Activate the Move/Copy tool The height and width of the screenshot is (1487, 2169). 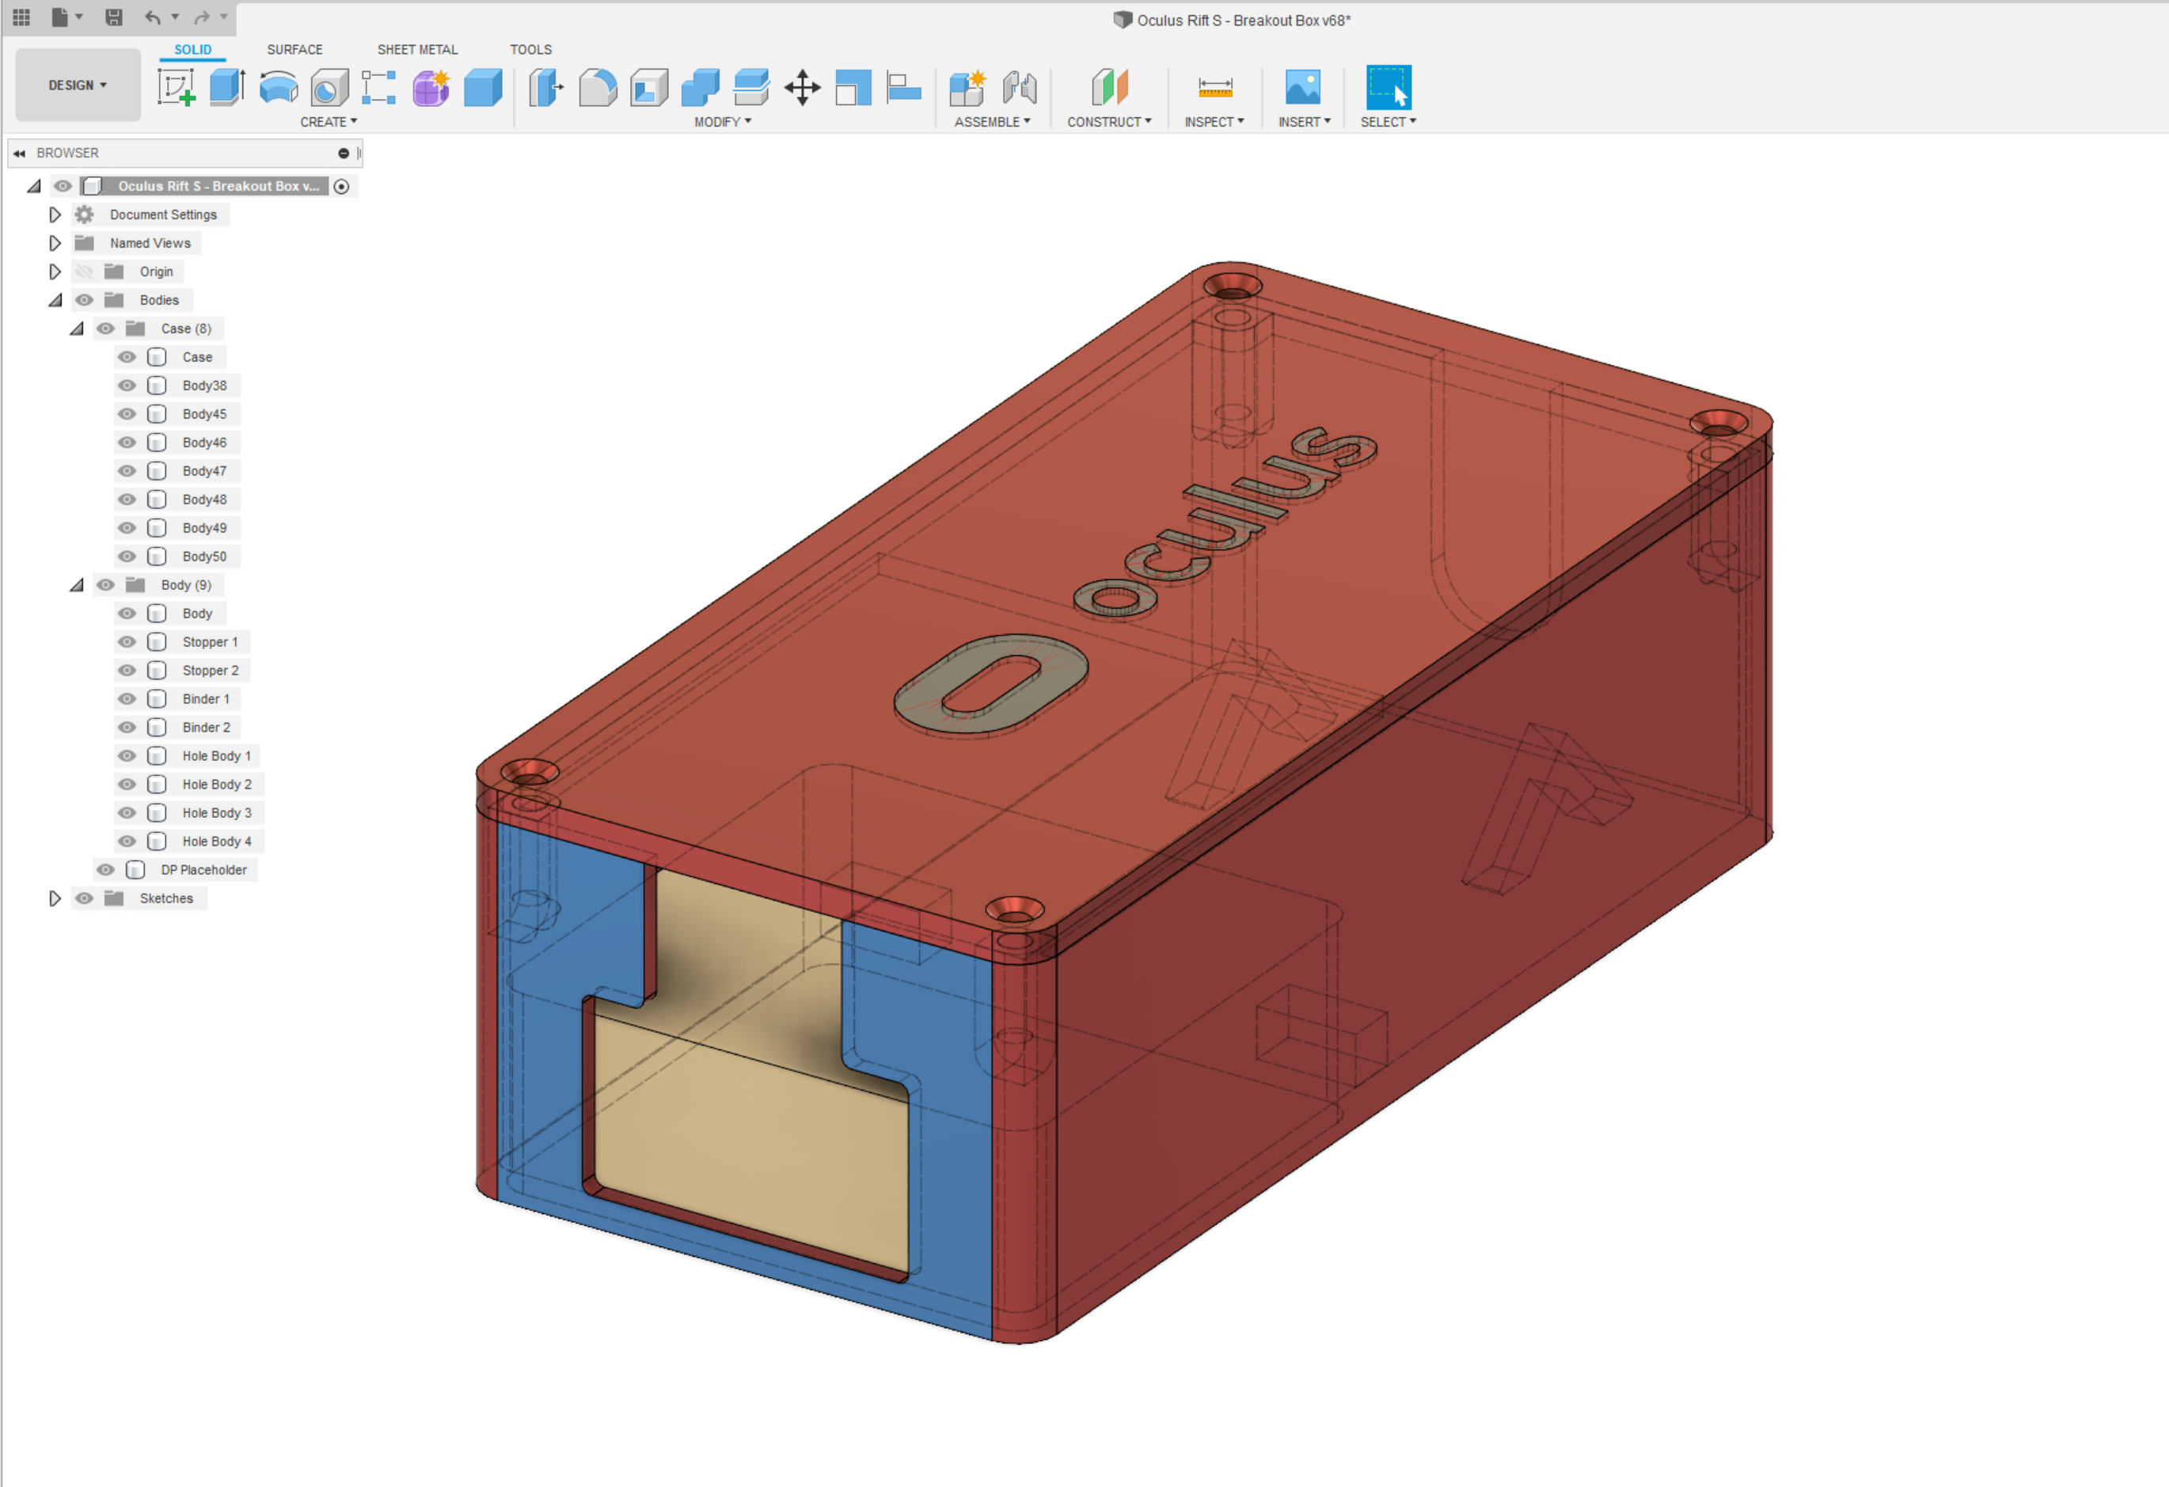pos(802,88)
